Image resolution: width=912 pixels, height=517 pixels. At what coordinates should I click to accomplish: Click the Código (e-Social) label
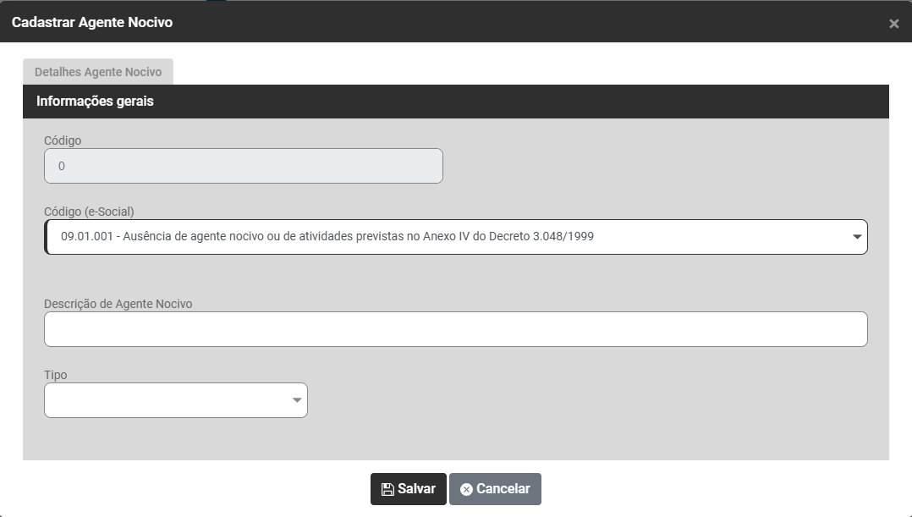(x=89, y=212)
